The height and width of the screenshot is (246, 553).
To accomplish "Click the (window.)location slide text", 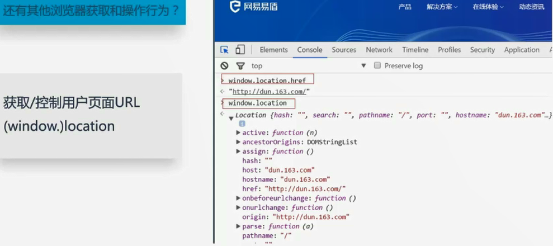I will click(x=59, y=126).
